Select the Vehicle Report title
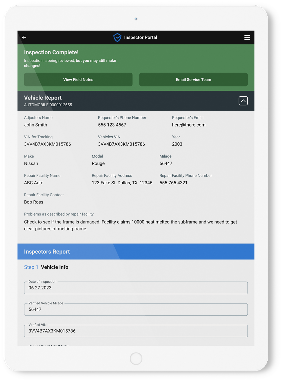This screenshot has width=282, height=381. pos(43,98)
